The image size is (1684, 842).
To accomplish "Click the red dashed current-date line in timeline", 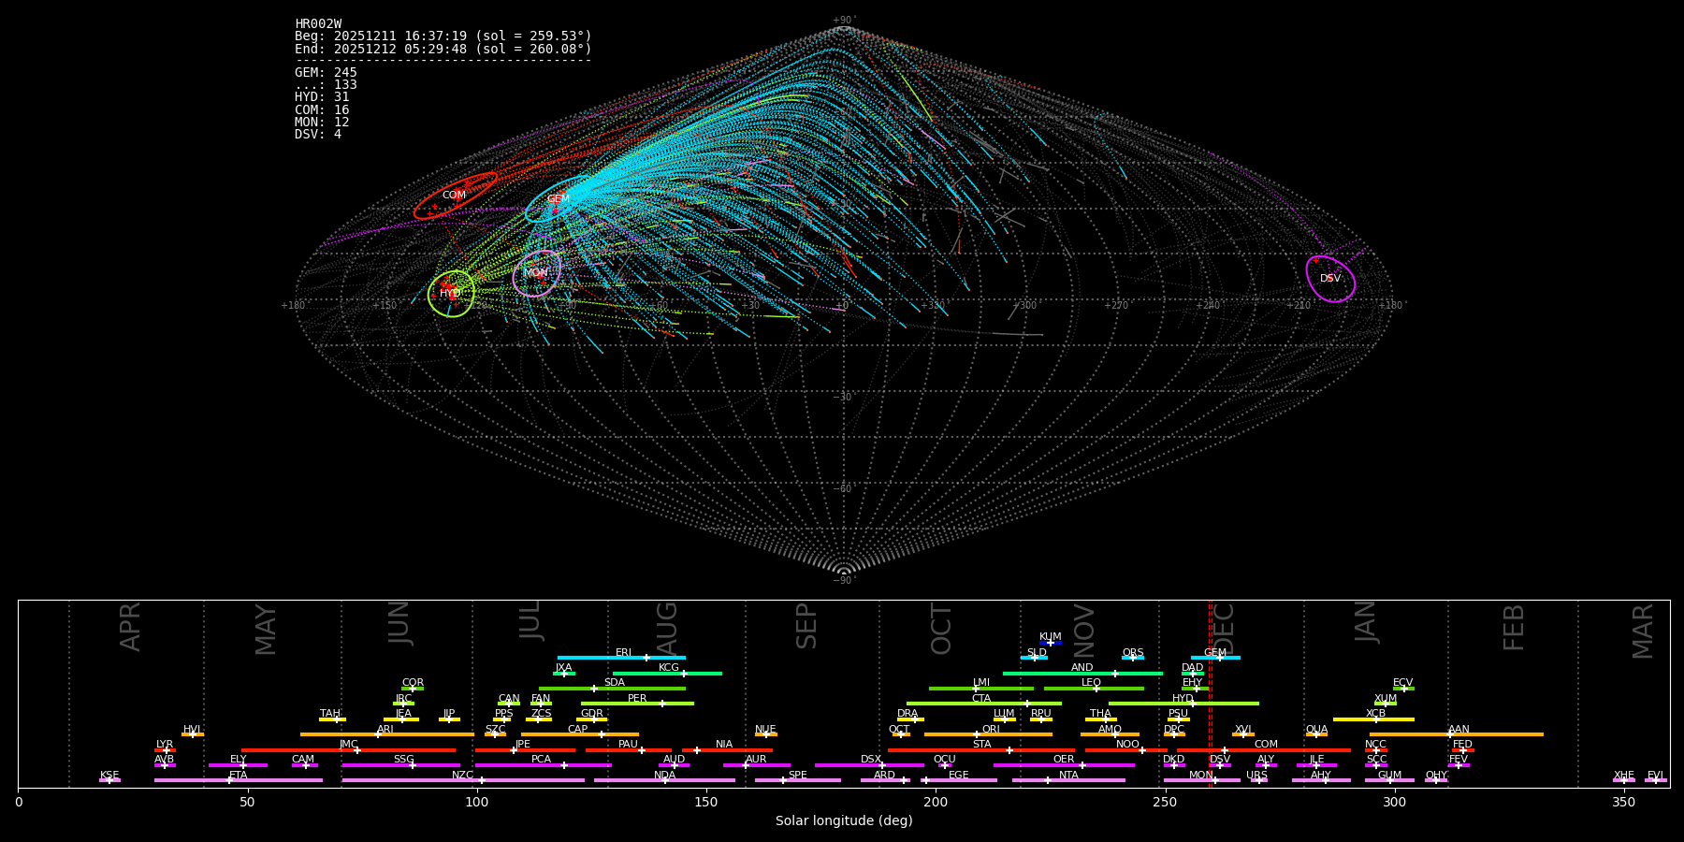I will point(1210,693).
